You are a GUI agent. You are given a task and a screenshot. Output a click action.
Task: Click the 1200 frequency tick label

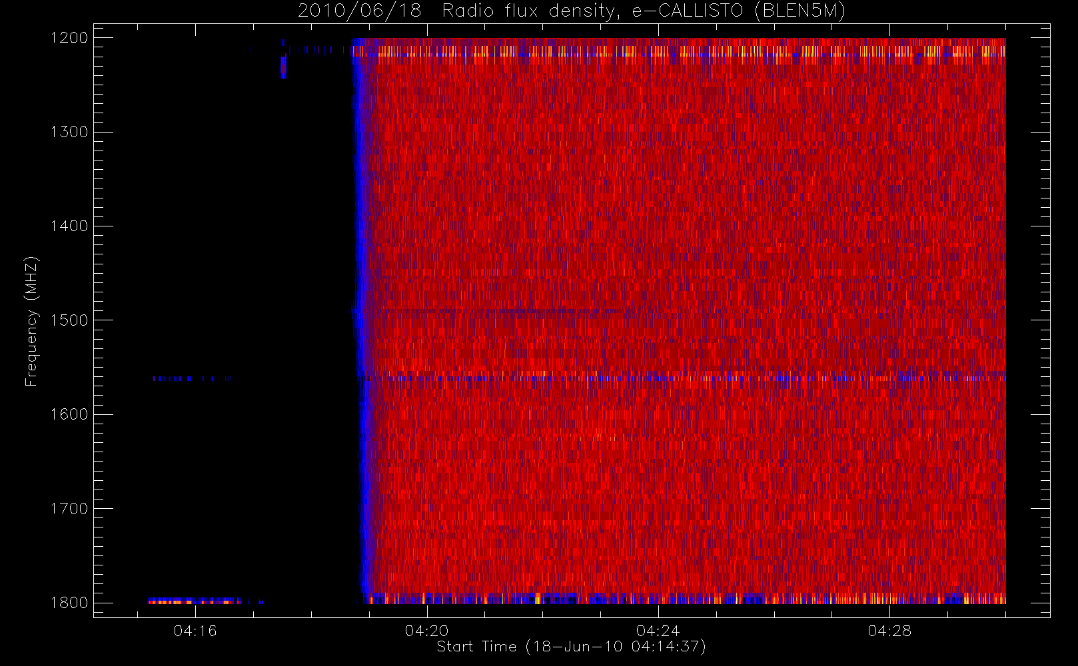(69, 38)
